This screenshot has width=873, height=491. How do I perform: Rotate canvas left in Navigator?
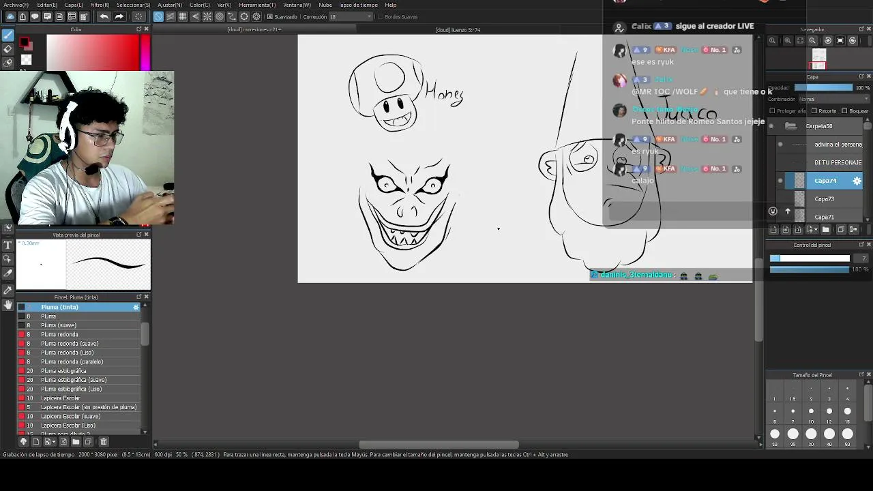click(x=827, y=41)
